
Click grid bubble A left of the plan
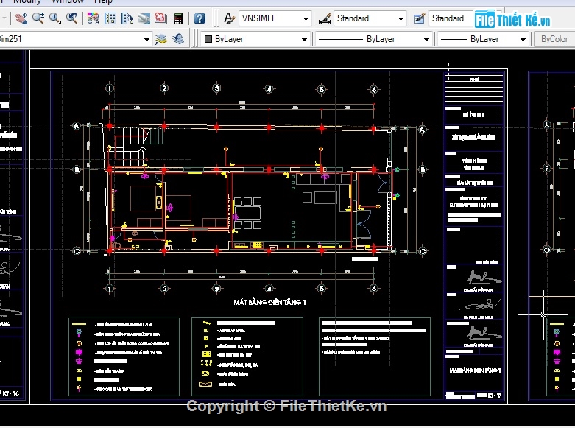click(77, 126)
